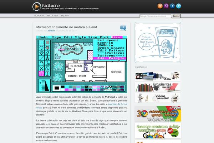Open the blue comment count bubble
Viewport: 214px width, 143px height.
(123, 28)
